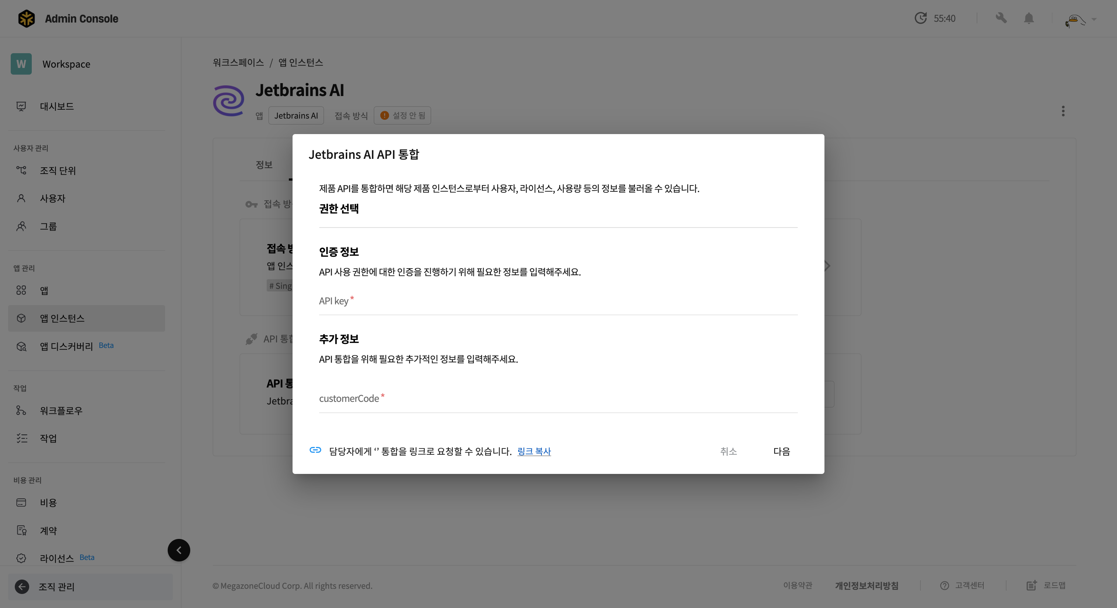Go back to 조직 관리
This screenshot has height=608, width=1117.
click(x=90, y=587)
